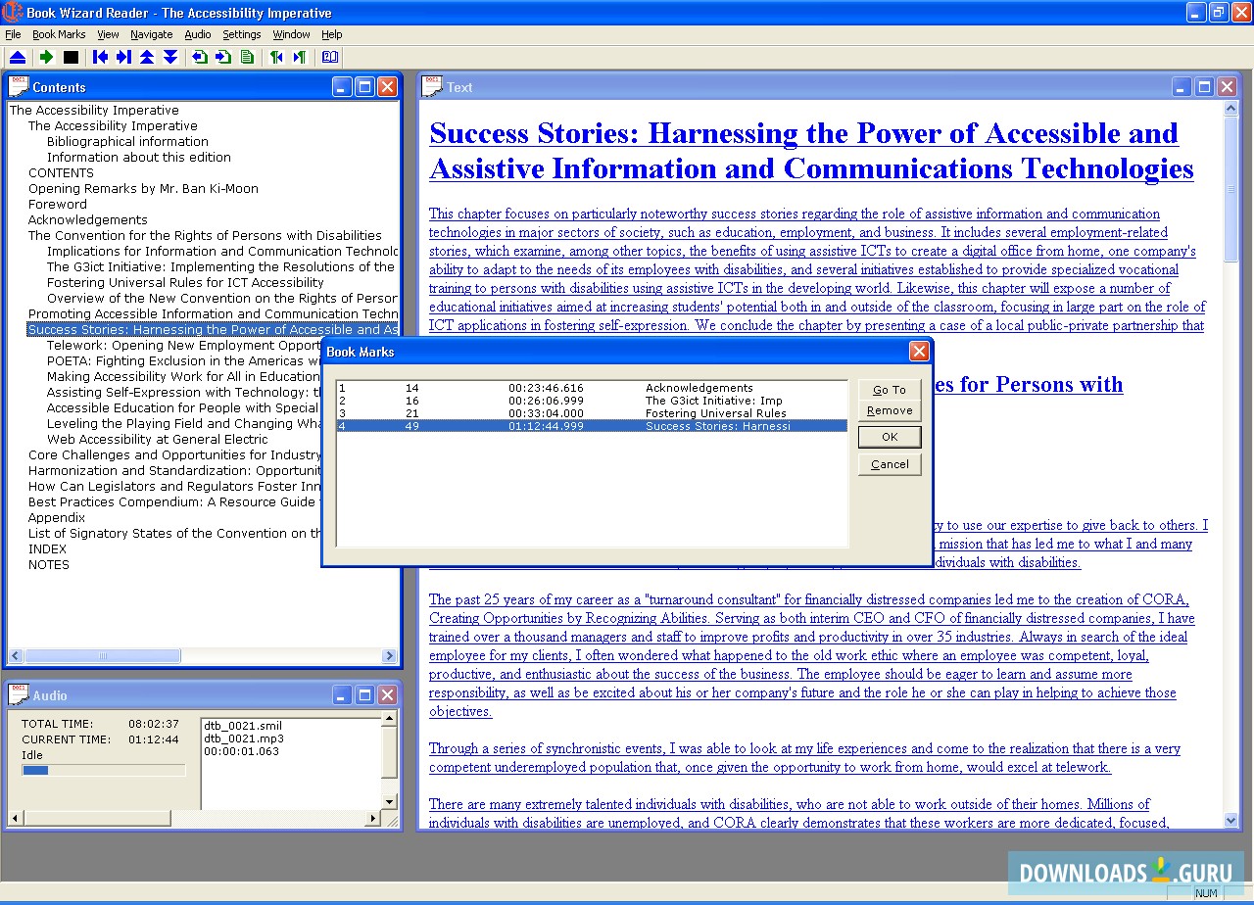This screenshot has width=1254, height=905.
Task: Click the eject/open book toolbar icon
Action: tap(18, 57)
